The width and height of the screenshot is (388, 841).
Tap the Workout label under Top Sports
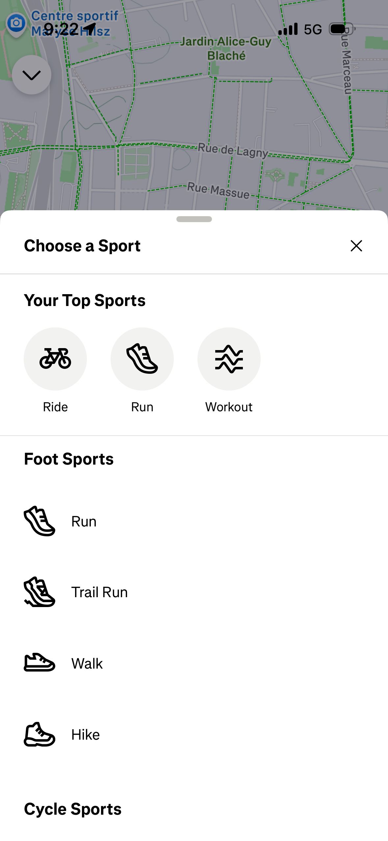[229, 407]
